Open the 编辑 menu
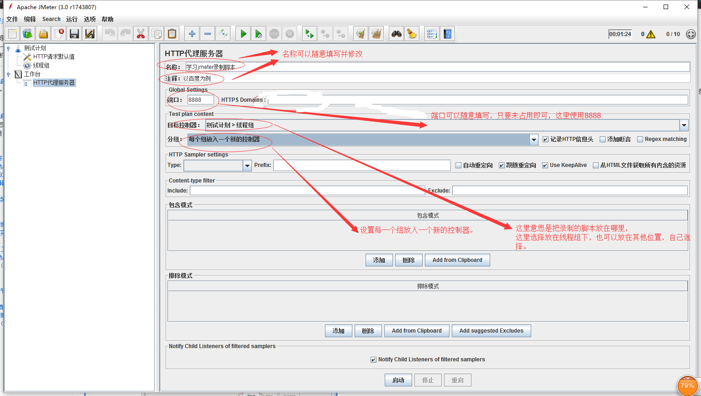The height and width of the screenshot is (396, 701). click(x=30, y=19)
